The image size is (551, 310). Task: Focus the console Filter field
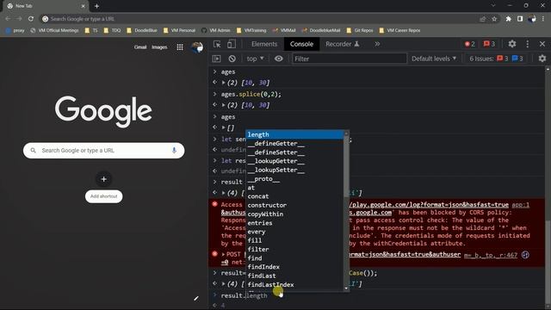[349, 59]
